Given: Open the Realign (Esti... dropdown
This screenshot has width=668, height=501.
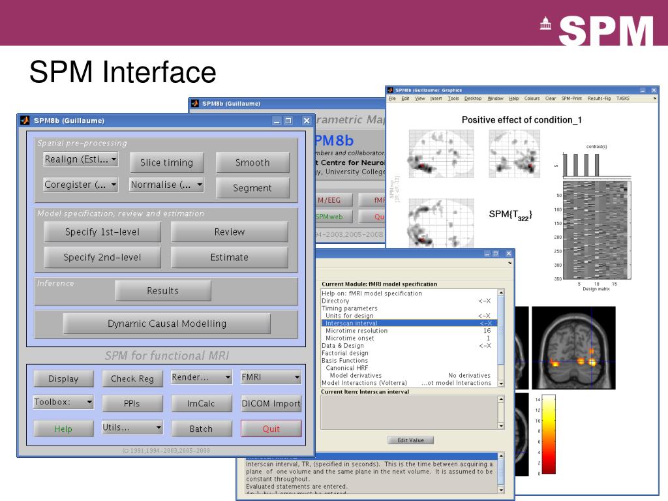Looking at the screenshot, I should point(80,159).
